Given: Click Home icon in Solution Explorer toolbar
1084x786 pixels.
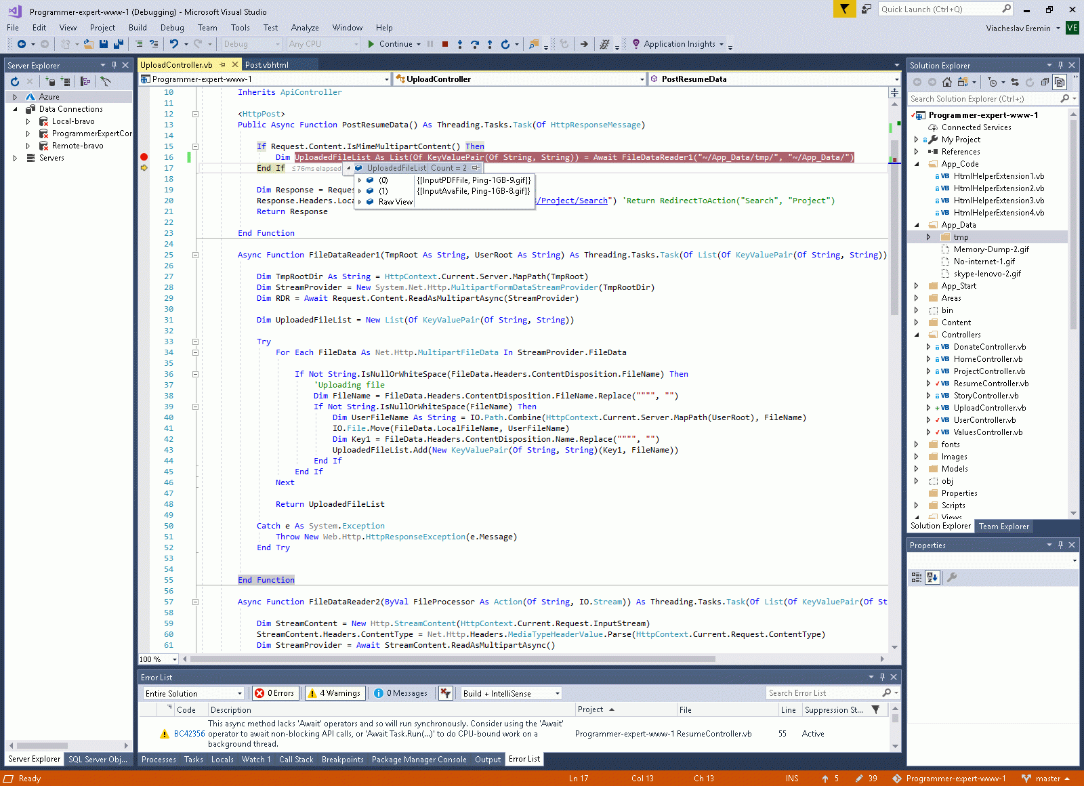Looking at the screenshot, I should pyautogui.click(x=947, y=82).
